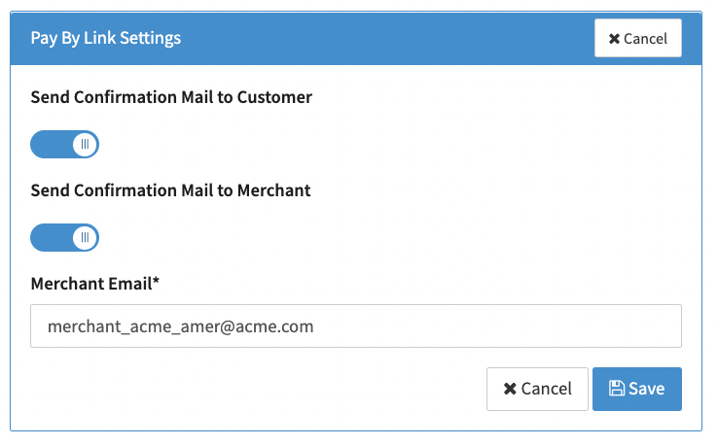Turn off Send Confirmation Mail to Merchant switch
Viewport: 718px width, 445px height.
(x=64, y=237)
